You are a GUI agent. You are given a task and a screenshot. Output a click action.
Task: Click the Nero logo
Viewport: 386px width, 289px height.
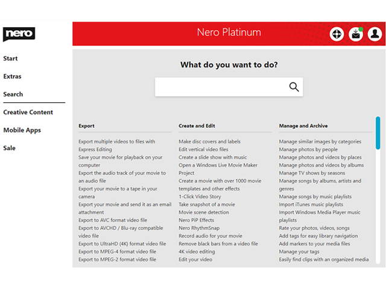19,34
